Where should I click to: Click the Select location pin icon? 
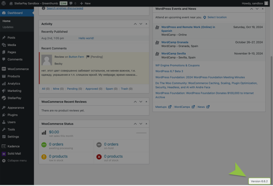coord(205,17)
